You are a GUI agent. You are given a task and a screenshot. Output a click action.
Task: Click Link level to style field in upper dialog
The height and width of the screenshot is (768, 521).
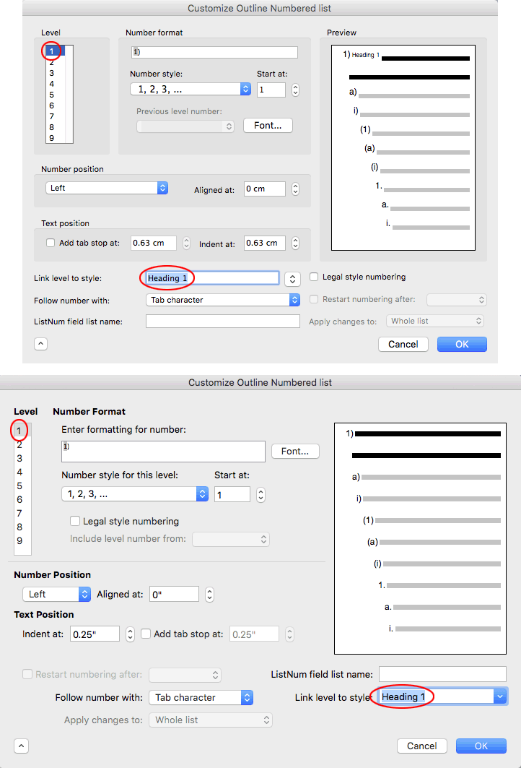[212, 278]
